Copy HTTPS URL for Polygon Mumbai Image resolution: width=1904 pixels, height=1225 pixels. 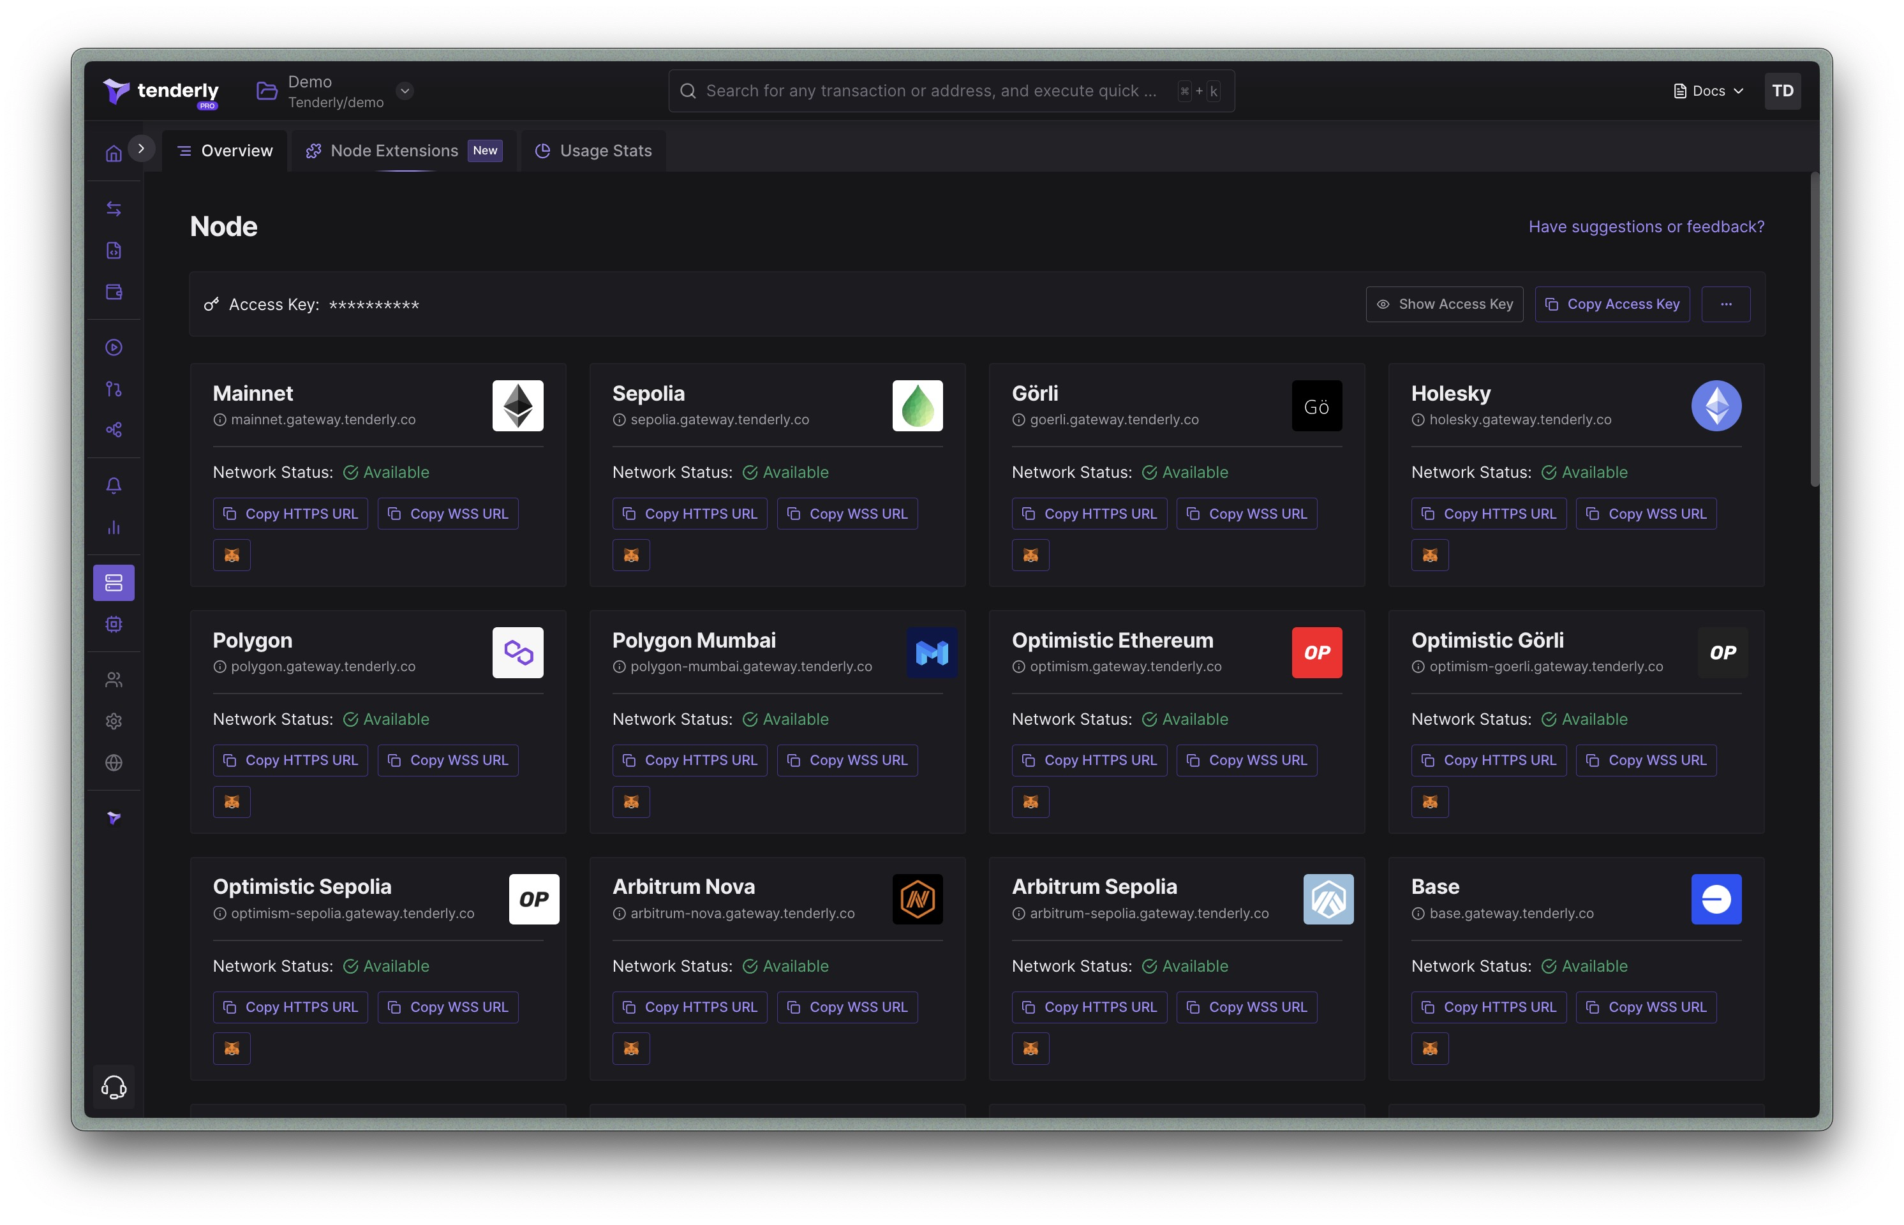(690, 761)
